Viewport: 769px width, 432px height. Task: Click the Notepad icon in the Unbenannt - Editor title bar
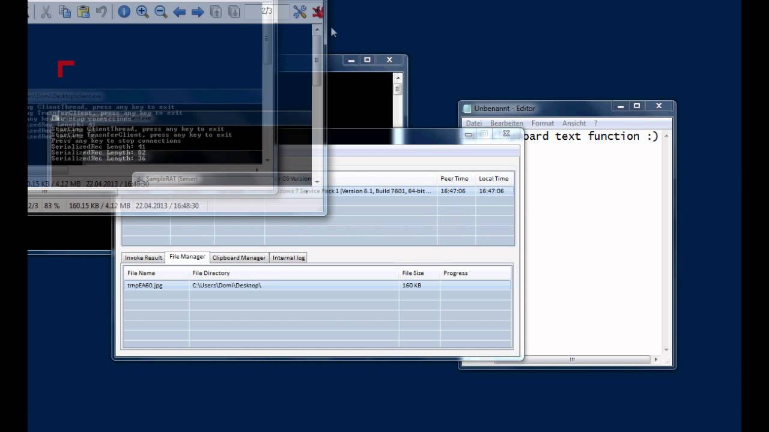pyautogui.click(x=467, y=109)
